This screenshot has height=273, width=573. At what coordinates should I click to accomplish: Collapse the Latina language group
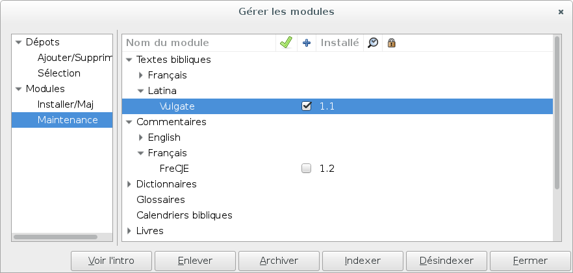(140, 91)
